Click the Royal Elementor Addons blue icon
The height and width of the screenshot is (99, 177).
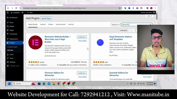(100, 42)
